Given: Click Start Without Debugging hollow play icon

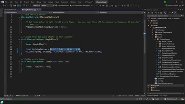Looking at the screenshot, I should coord(92,5).
